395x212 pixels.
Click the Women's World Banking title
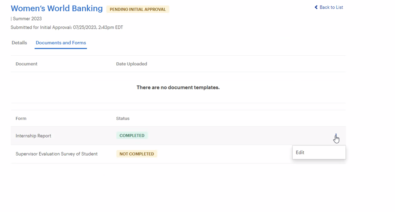click(57, 8)
